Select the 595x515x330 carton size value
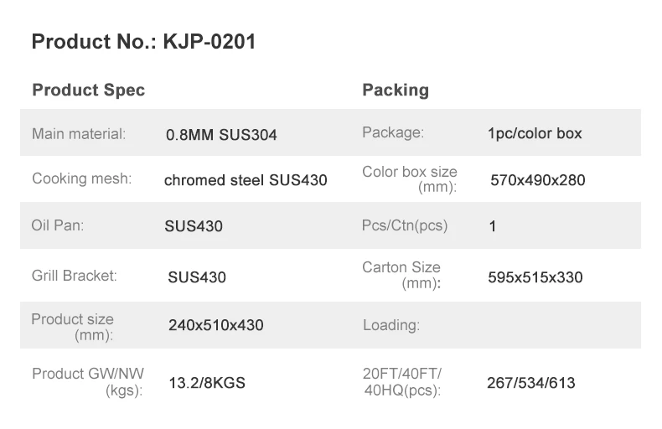 [x=535, y=277]
